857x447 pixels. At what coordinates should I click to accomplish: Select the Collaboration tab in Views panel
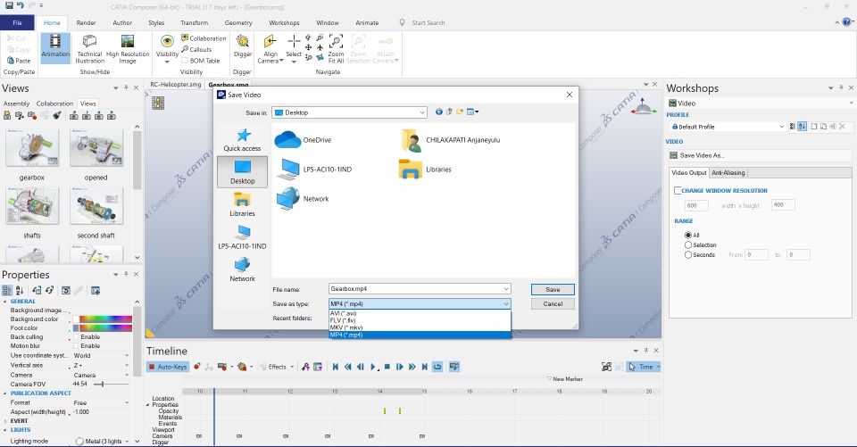pos(54,103)
